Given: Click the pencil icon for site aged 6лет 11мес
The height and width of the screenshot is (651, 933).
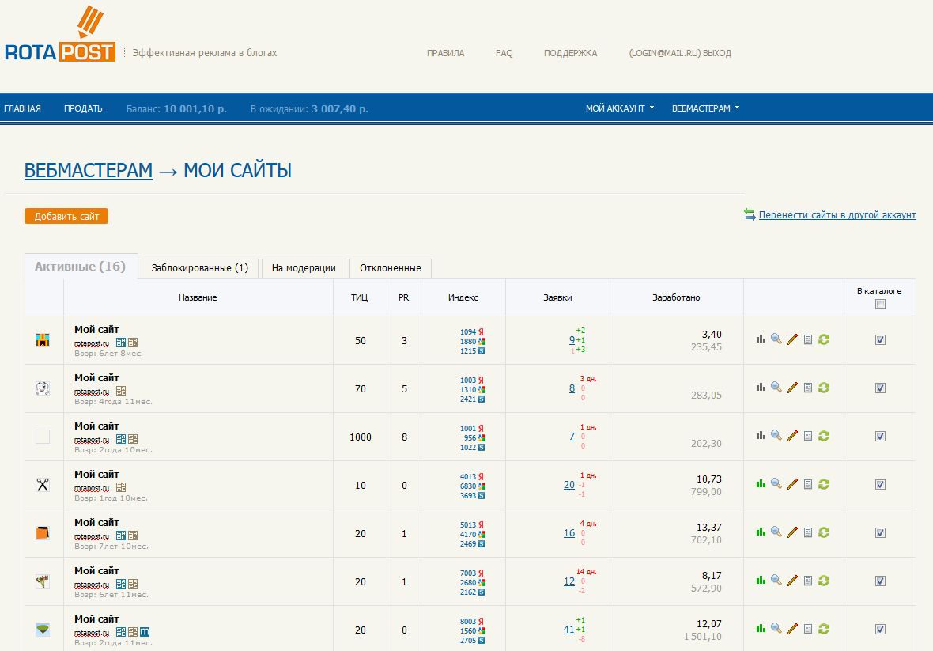Looking at the screenshot, I should pos(791,581).
